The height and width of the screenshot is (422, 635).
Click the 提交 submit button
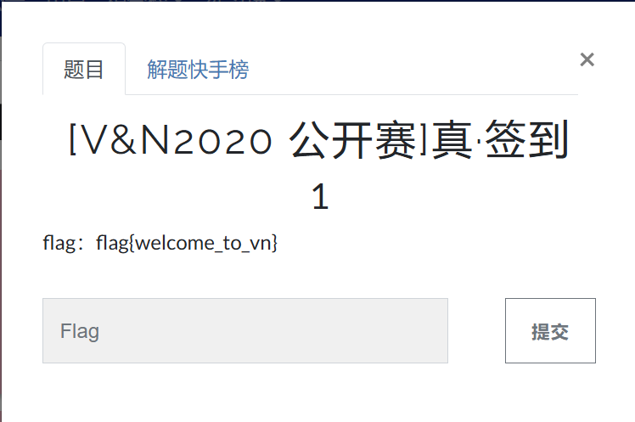[x=550, y=330]
